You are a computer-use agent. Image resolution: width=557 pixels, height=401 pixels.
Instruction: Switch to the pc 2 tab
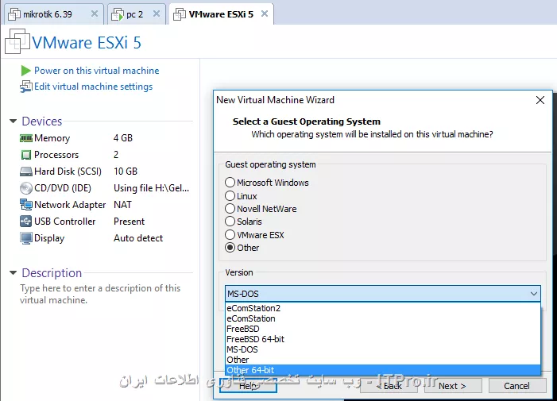137,14
